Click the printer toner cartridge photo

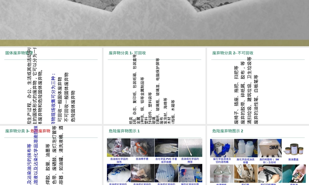pyautogui.click(x=270, y=174)
